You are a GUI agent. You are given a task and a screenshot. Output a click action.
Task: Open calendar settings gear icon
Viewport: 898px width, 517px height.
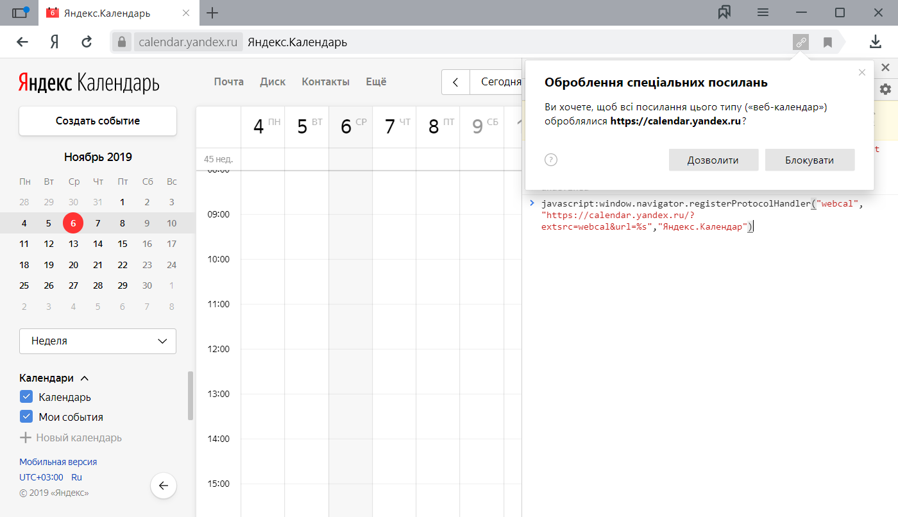point(886,89)
